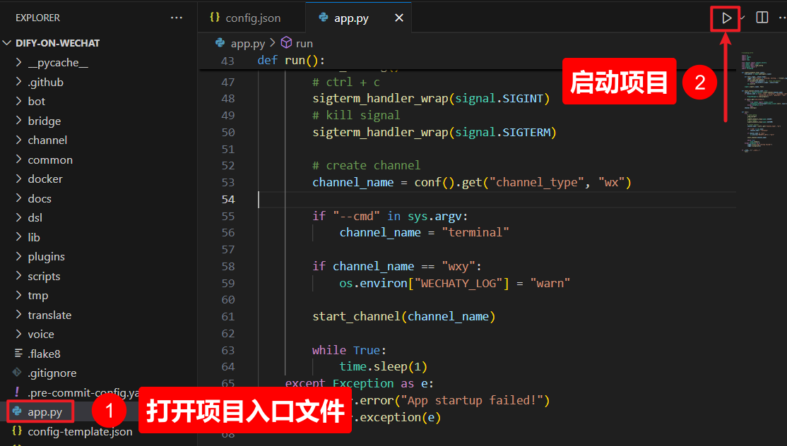Click "channel_type" string on line 53
Screen dimensions: 787x446
[536, 182]
